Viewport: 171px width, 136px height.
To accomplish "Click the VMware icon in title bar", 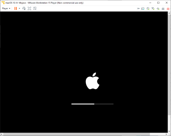I will click(x=3, y=3).
